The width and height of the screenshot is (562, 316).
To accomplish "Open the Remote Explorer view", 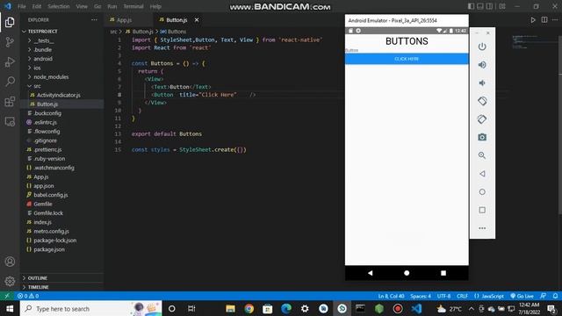I will pos(10,121).
